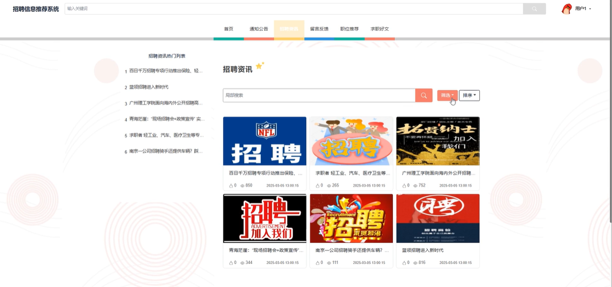Open the blue NFL 招聘 thumbnail

point(265,141)
